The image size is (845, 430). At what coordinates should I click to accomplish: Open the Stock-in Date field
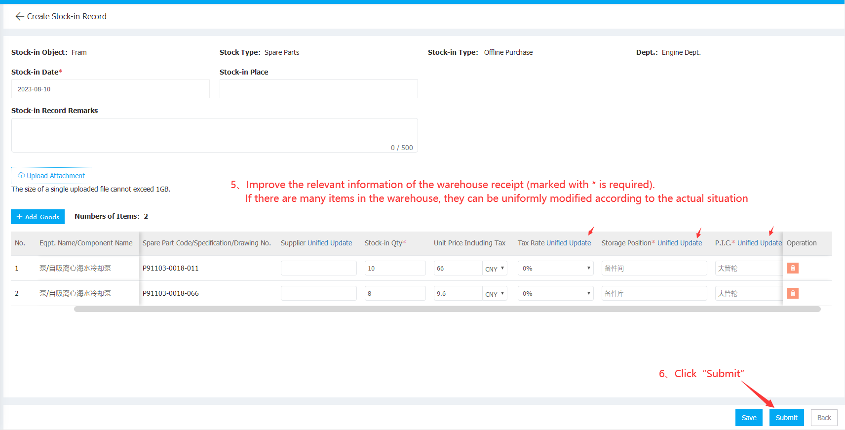111,89
